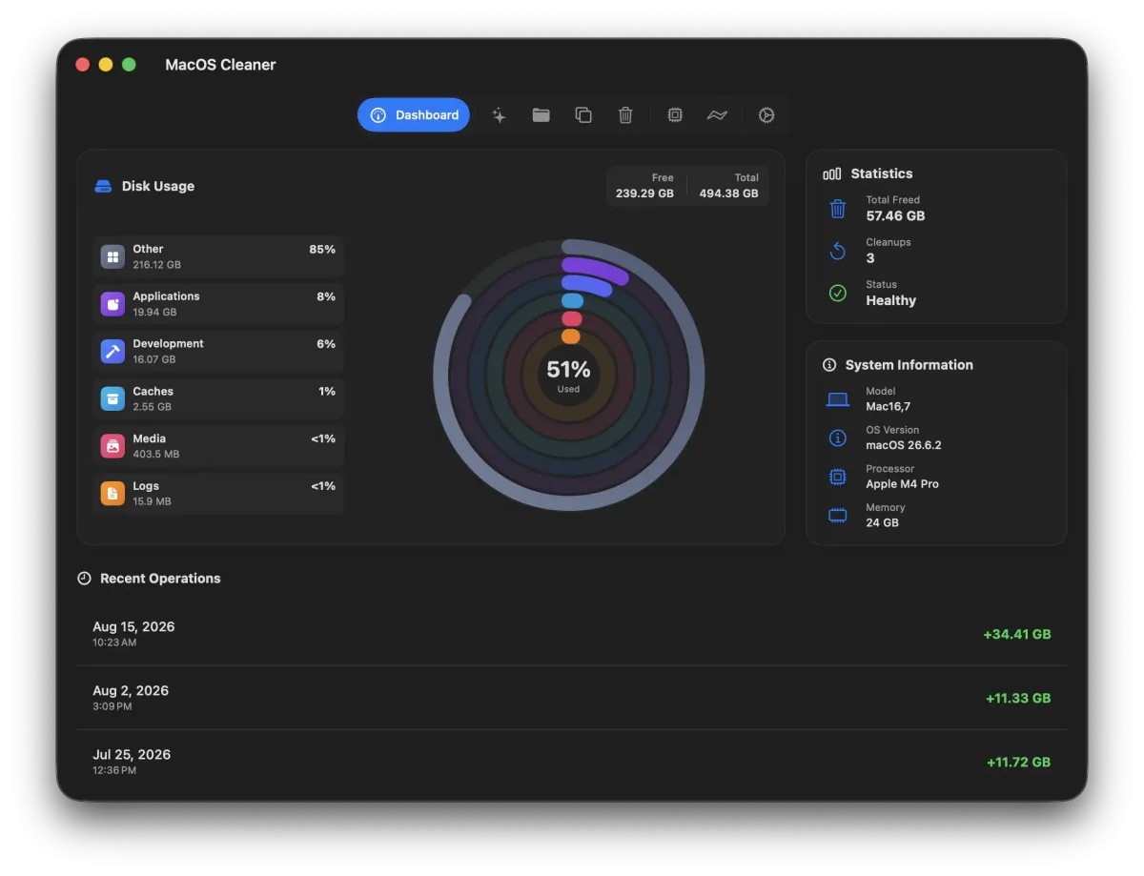Click the green zoom window button
Image resolution: width=1144 pixels, height=876 pixels.
pyautogui.click(x=129, y=65)
